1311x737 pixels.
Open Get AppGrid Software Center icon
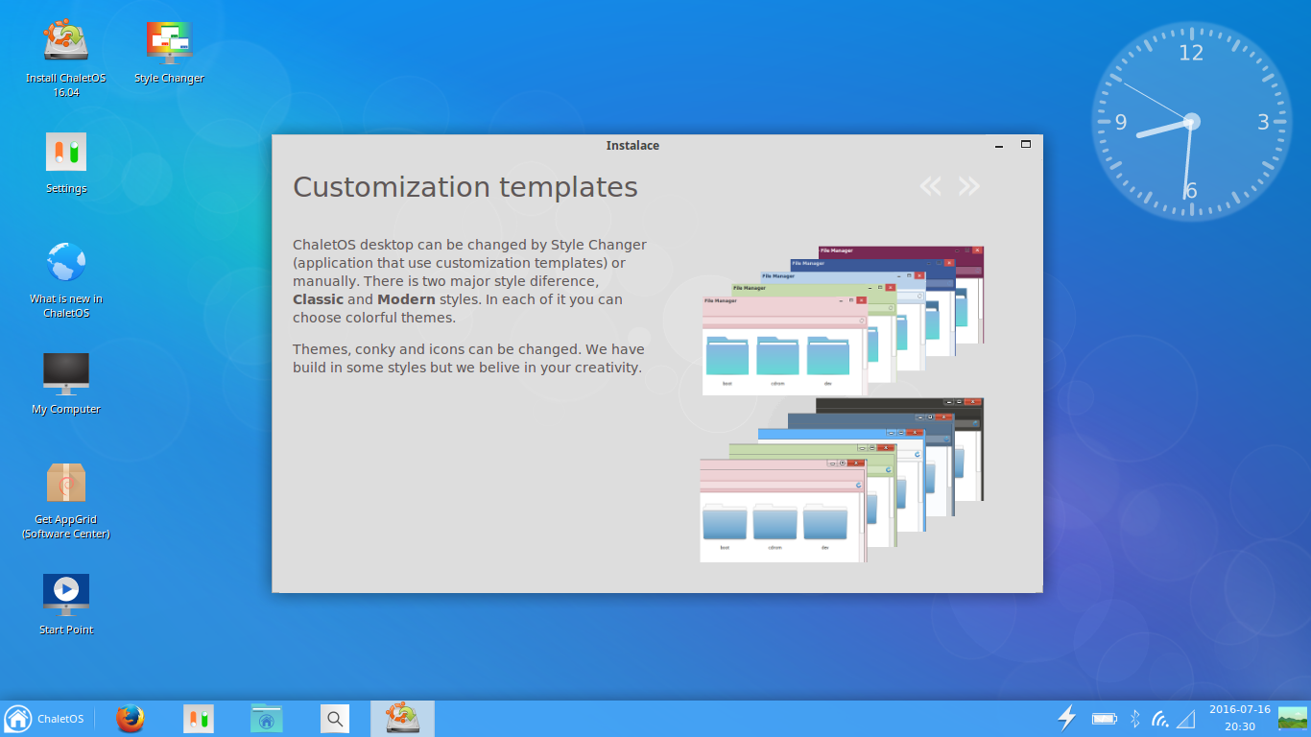[66, 501]
